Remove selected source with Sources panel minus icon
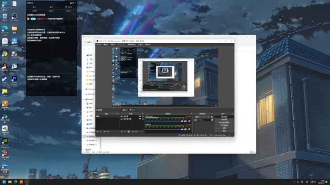This screenshot has height=185, width=330. [125, 132]
